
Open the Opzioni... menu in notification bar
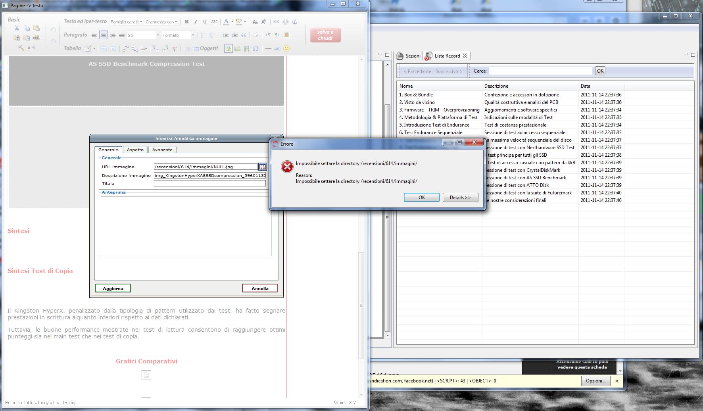595,381
